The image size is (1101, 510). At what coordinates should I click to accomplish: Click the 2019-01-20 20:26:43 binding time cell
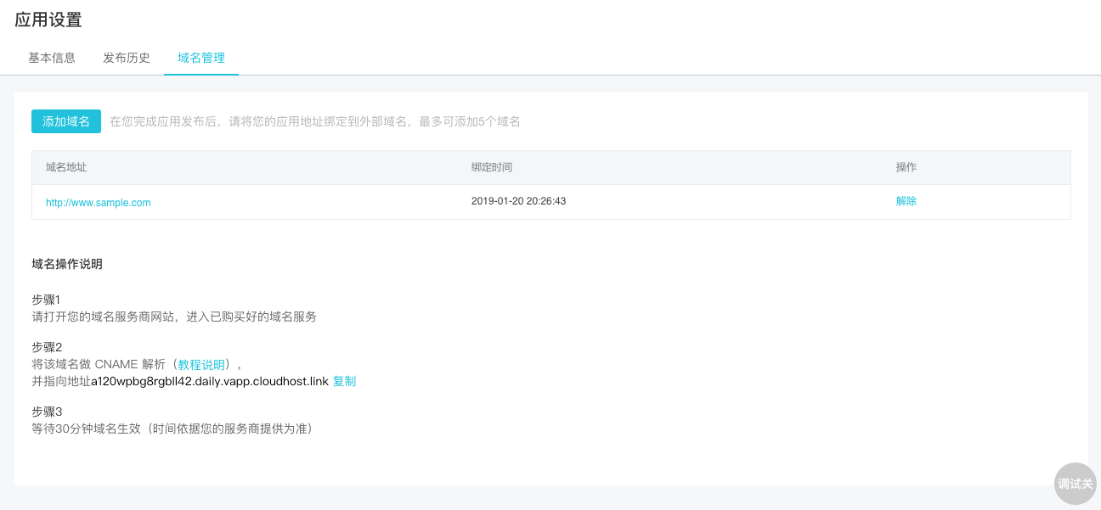point(518,201)
